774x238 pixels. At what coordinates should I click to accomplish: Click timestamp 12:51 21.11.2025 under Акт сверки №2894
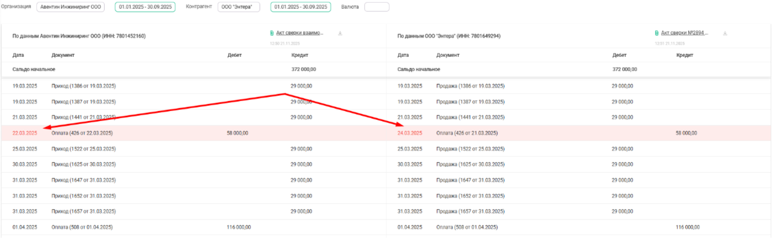(x=670, y=44)
